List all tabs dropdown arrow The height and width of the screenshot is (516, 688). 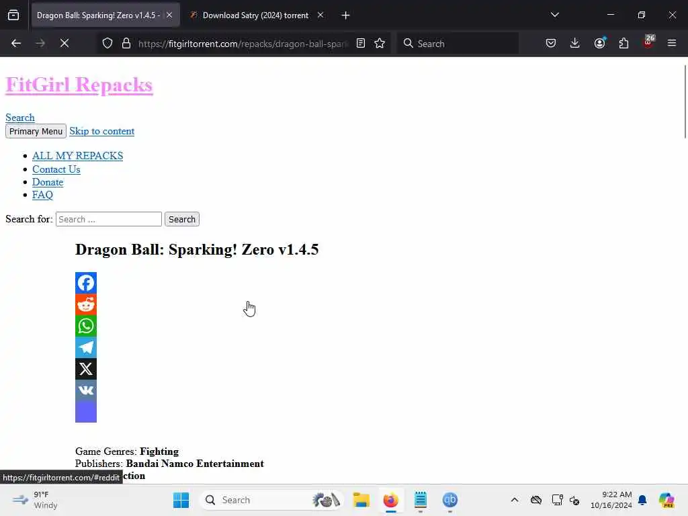(x=554, y=15)
